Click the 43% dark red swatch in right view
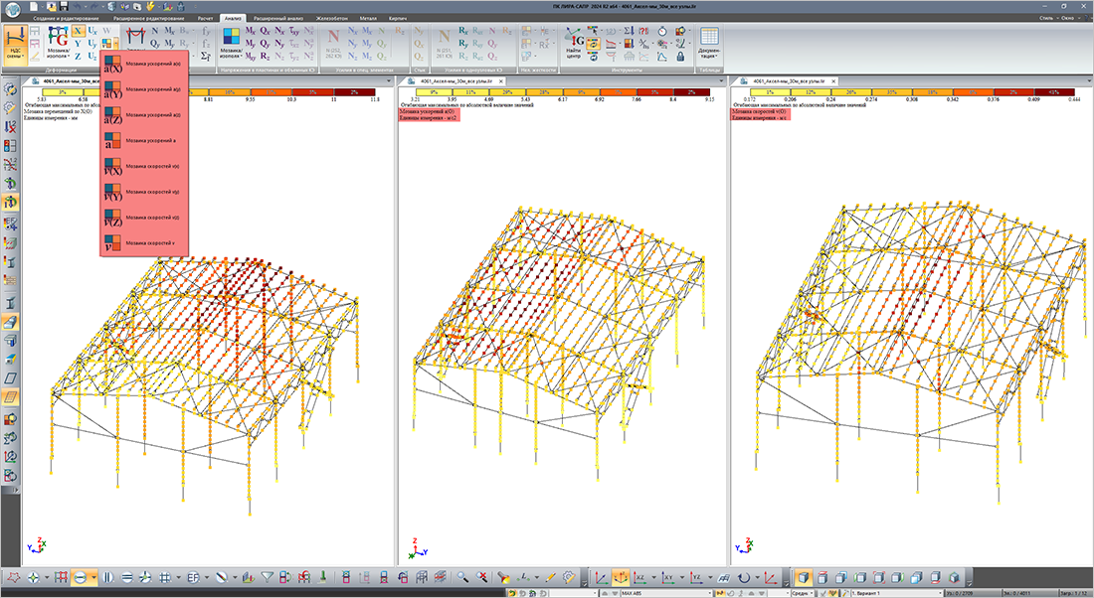The width and height of the screenshot is (1094, 598). [1053, 92]
